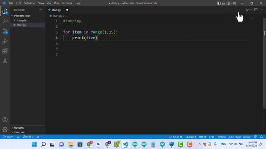This screenshot has height=149, width=266.
Task: Open the Terminal menu
Action: (x=67, y=3)
